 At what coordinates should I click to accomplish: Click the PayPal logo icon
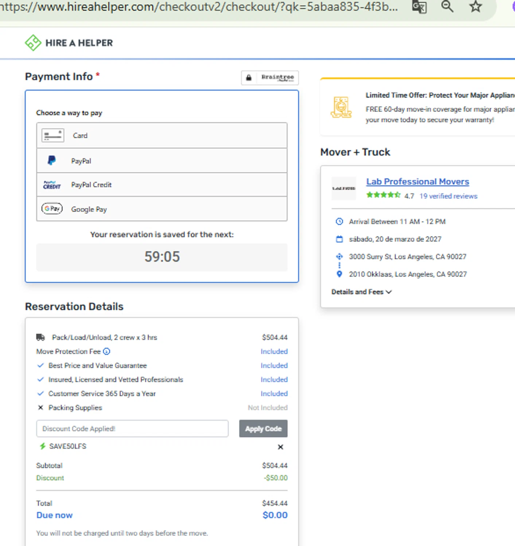52,161
